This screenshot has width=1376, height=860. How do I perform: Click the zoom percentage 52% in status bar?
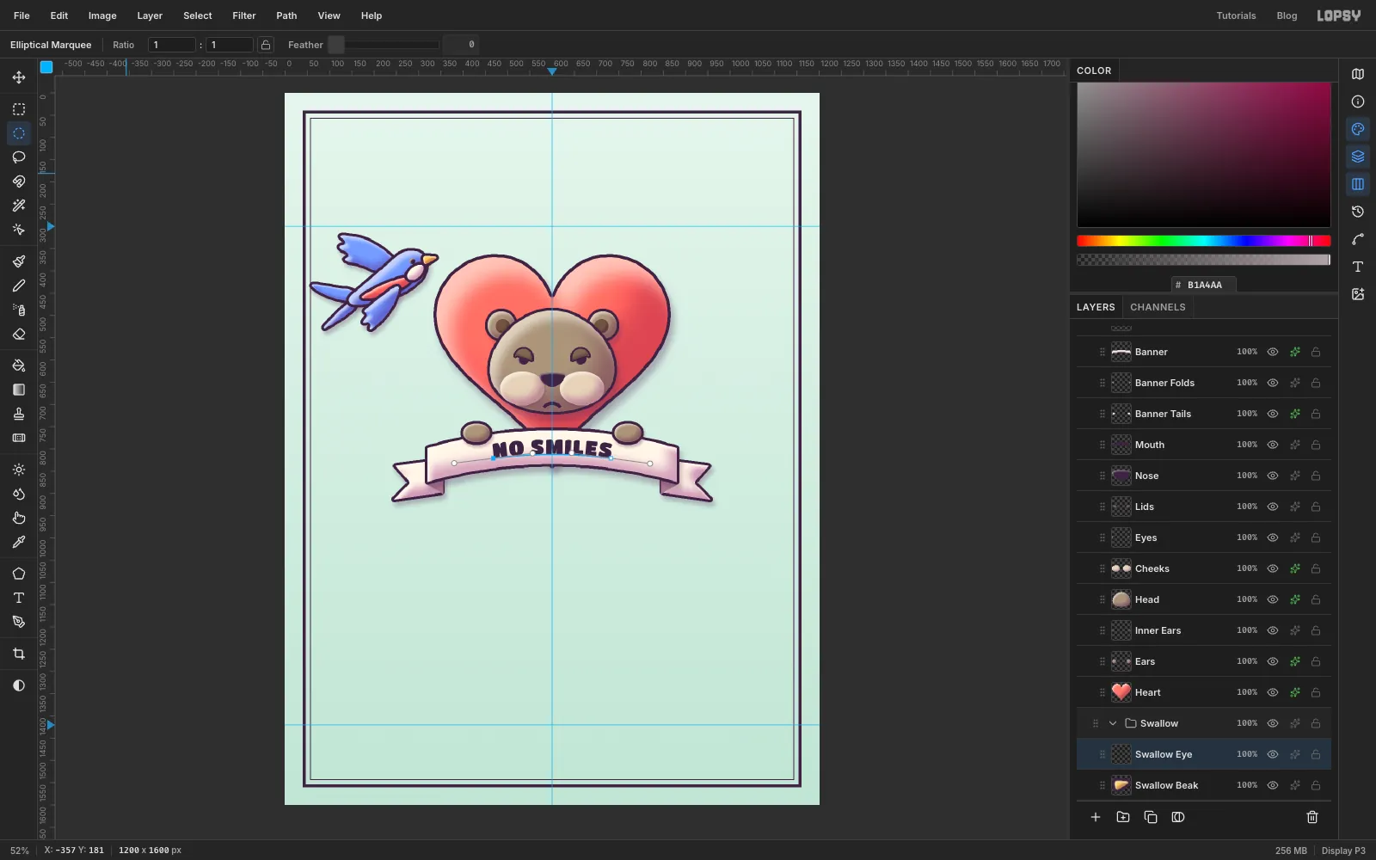[19, 851]
